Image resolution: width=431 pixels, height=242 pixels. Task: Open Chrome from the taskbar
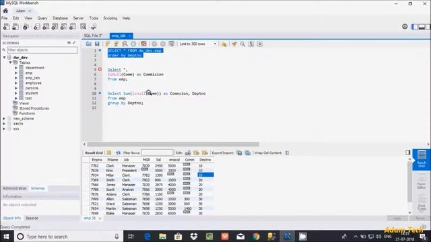[x=256, y=237]
